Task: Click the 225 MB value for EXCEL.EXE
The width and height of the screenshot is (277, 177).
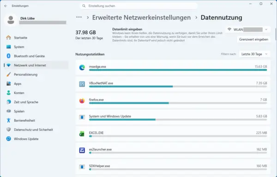Action: click(261, 133)
